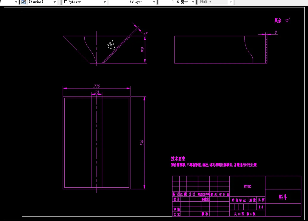
Task: Select the hatched right edge strip of side view
Action: point(266,50)
